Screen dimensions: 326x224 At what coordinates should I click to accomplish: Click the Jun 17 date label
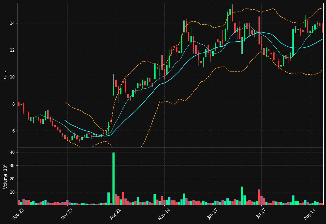pyautogui.click(x=213, y=214)
